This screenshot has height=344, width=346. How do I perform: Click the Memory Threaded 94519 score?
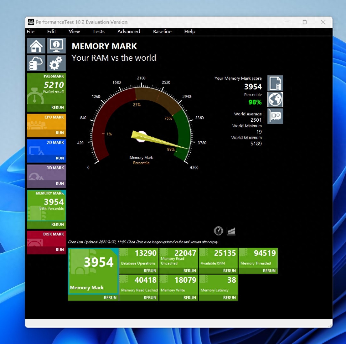[265, 253]
